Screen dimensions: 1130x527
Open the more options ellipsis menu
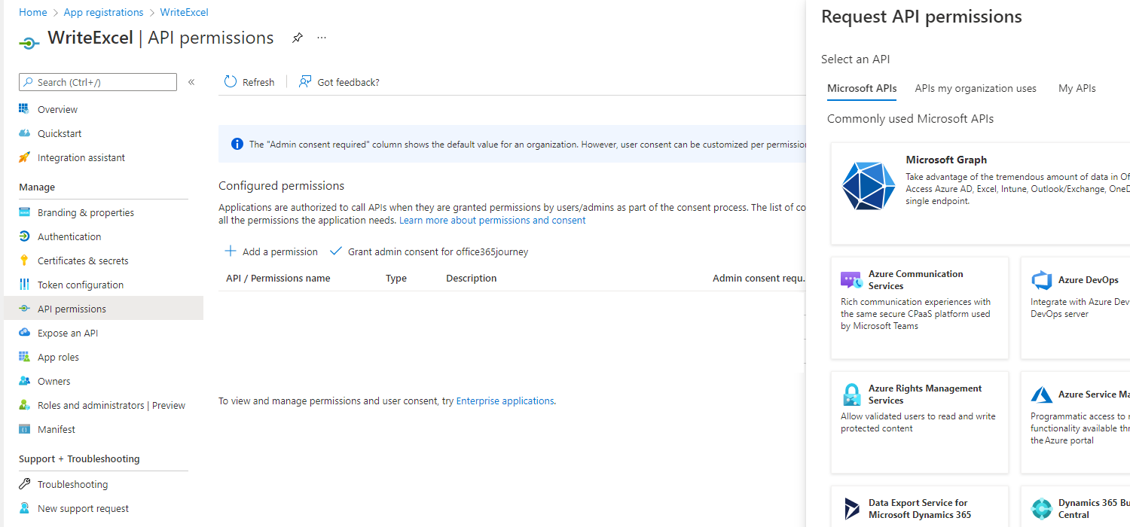[322, 38]
